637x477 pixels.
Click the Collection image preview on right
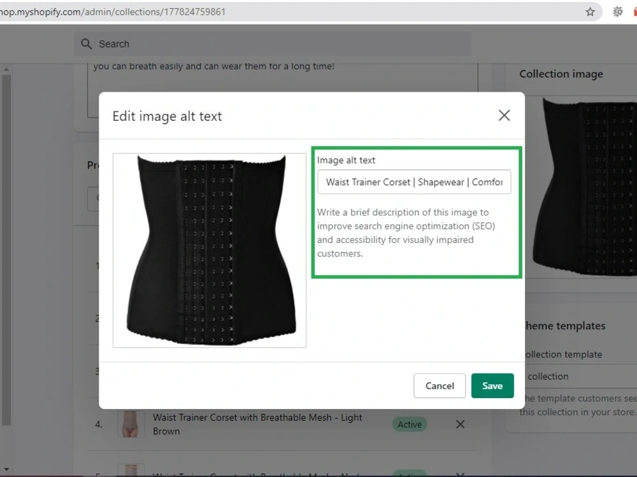coord(584,188)
